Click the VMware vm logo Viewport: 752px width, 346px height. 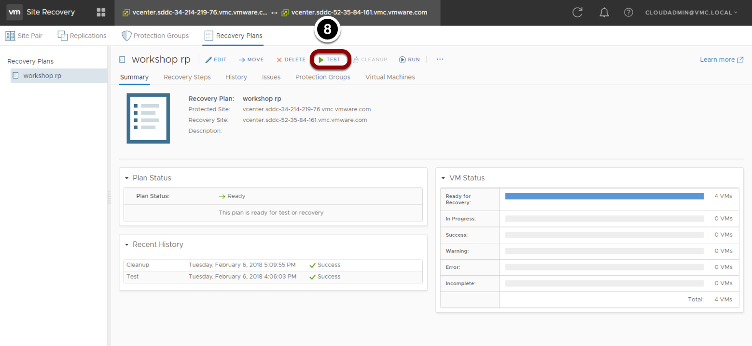coord(14,12)
